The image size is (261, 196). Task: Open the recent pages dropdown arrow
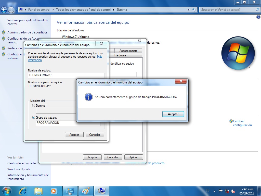pyautogui.click(x=16, y=10)
